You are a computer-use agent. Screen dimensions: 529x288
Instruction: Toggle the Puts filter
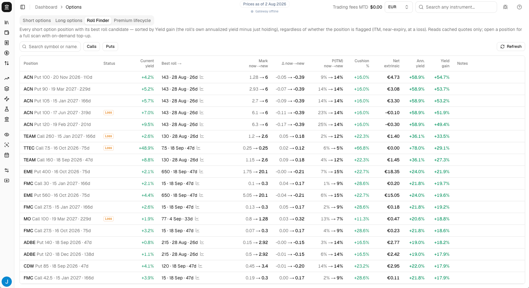pos(110,47)
